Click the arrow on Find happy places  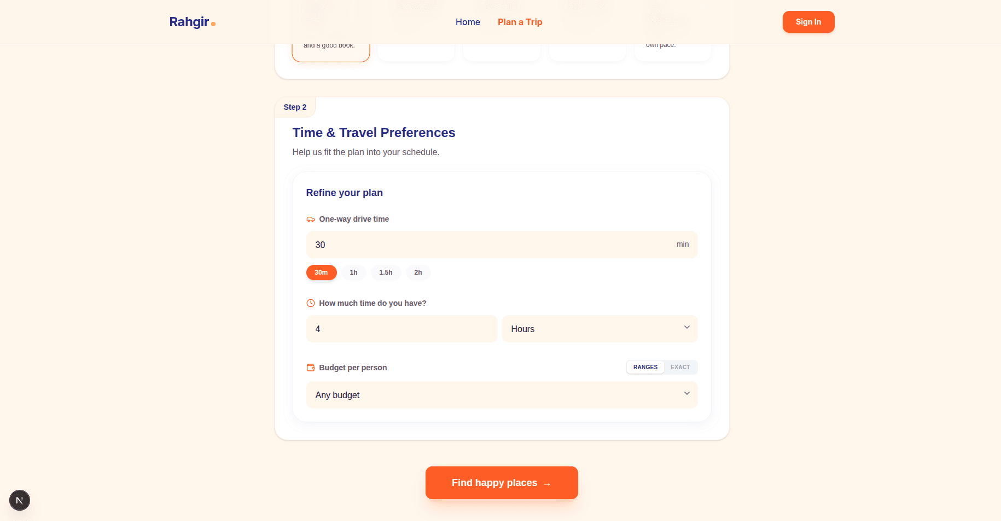click(x=547, y=484)
